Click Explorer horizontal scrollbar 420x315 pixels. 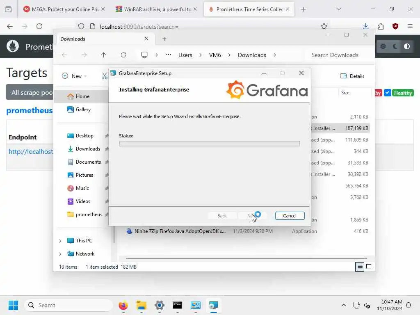coord(246,259)
